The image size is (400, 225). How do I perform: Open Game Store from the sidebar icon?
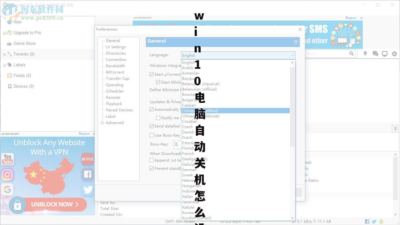[9, 44]
